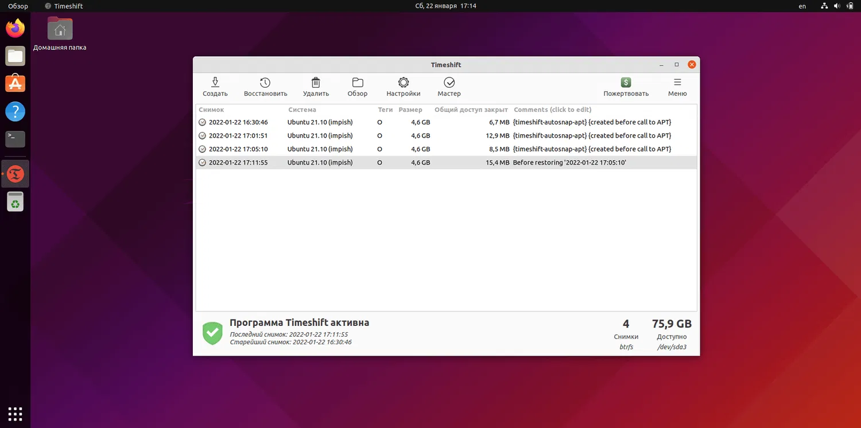This screenshot has height=428, width=861.
Task: Click the 4,6 GB size in the 17:05:10 row
Action: [x=420, y=149]
